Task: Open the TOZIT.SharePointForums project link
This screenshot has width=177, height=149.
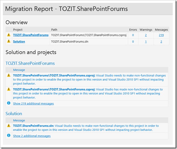Action: pos(31,35)
